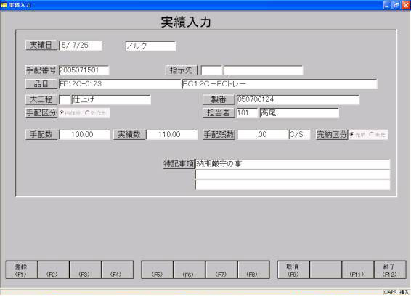This screenshot has height=308, width=411.
Task: Click the 担当者 code field 101
Action: [247, 113]
